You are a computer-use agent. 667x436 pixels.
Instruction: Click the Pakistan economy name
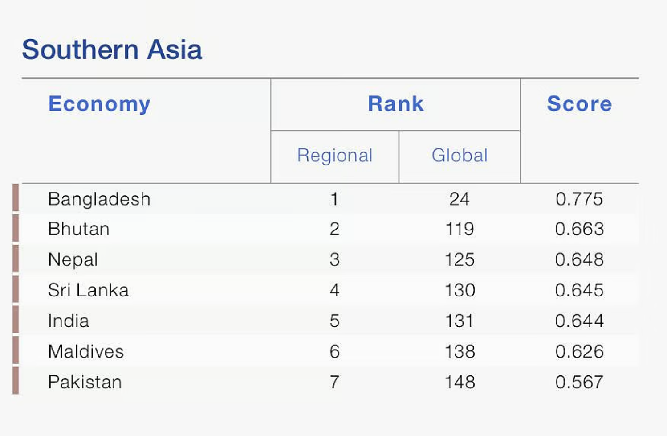85,382
